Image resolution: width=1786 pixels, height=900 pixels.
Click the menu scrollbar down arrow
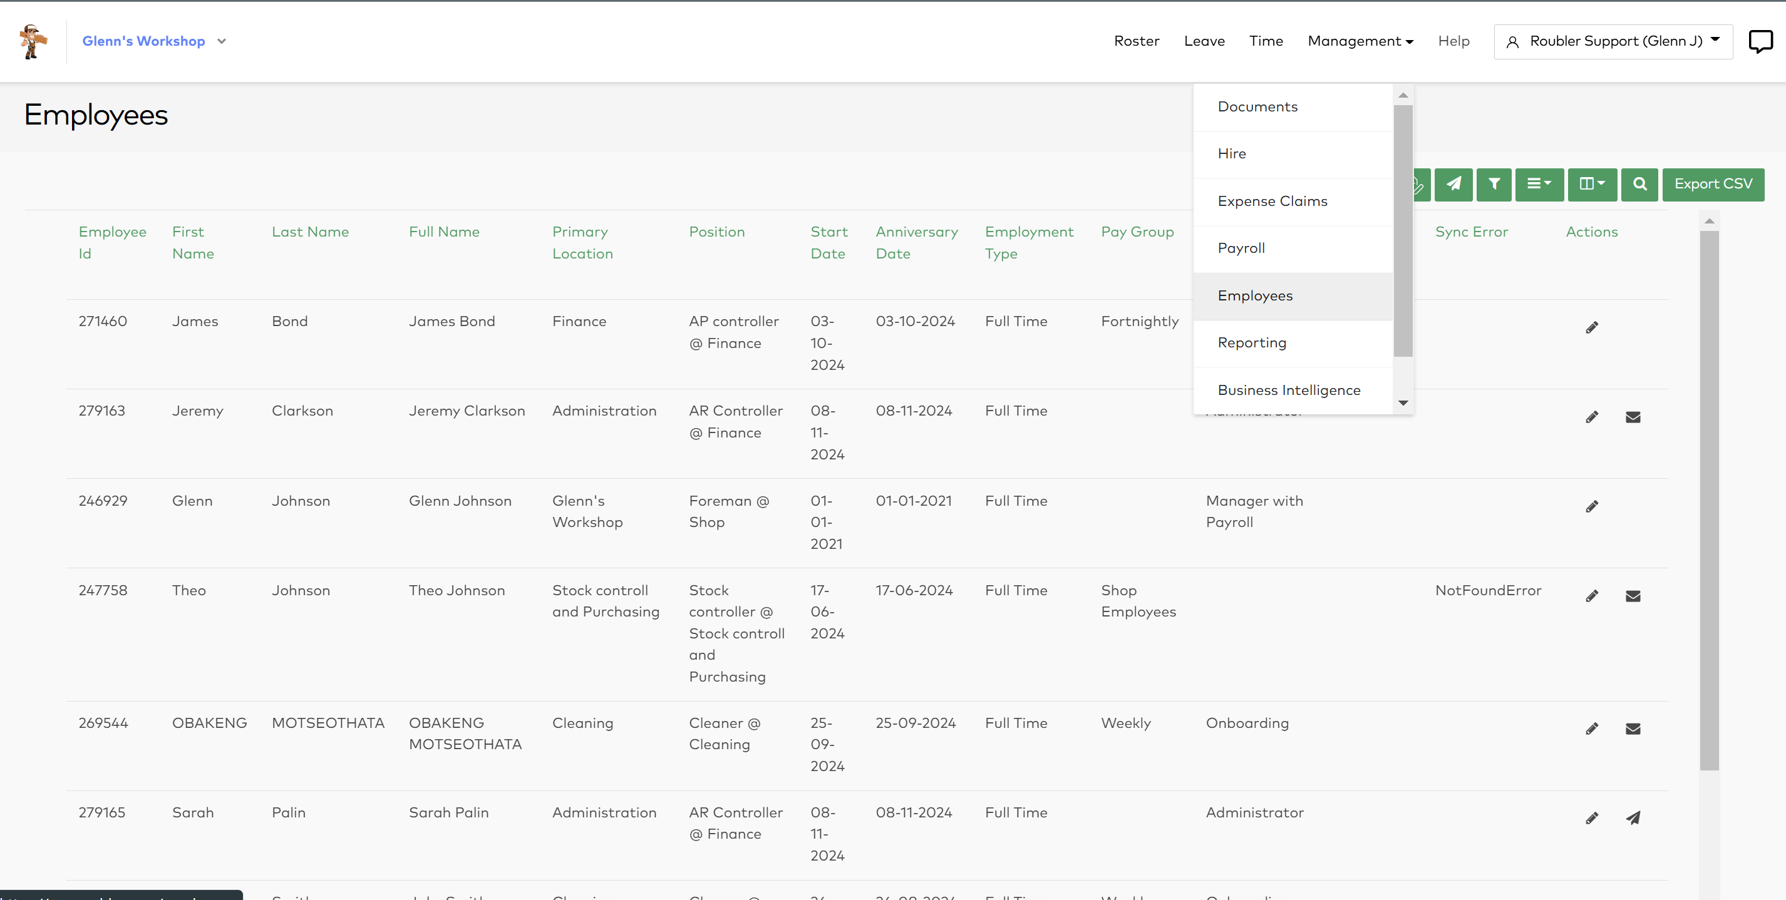point(1403,402)
